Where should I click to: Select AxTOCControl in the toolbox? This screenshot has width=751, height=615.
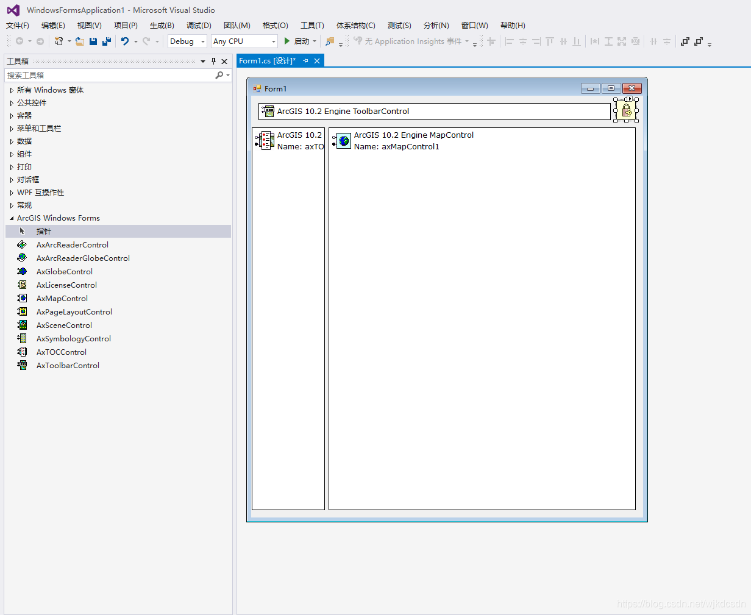click(x=61, y=352)
